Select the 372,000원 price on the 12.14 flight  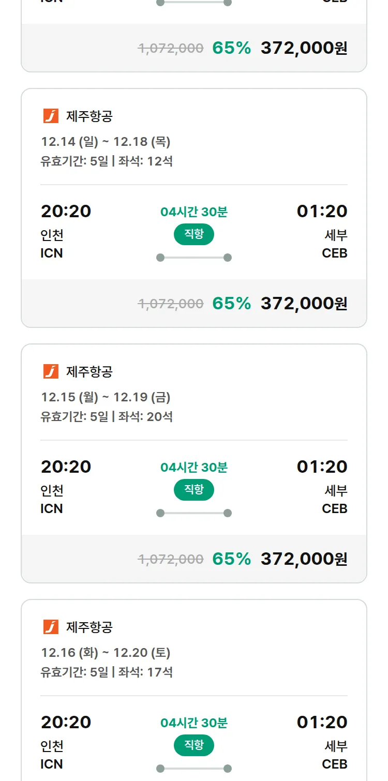(x=304, y=303)
